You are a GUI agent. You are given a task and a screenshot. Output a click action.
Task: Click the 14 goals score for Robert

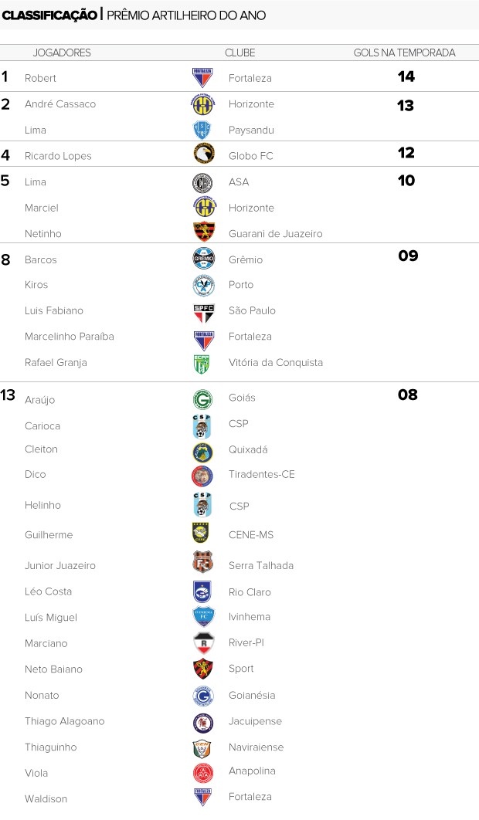tap(406, 77)
